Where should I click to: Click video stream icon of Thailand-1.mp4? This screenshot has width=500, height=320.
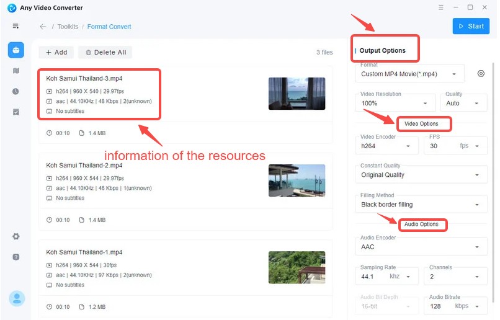tap(49, 265)
